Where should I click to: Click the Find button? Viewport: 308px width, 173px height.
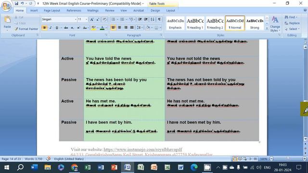coord(291,17)
